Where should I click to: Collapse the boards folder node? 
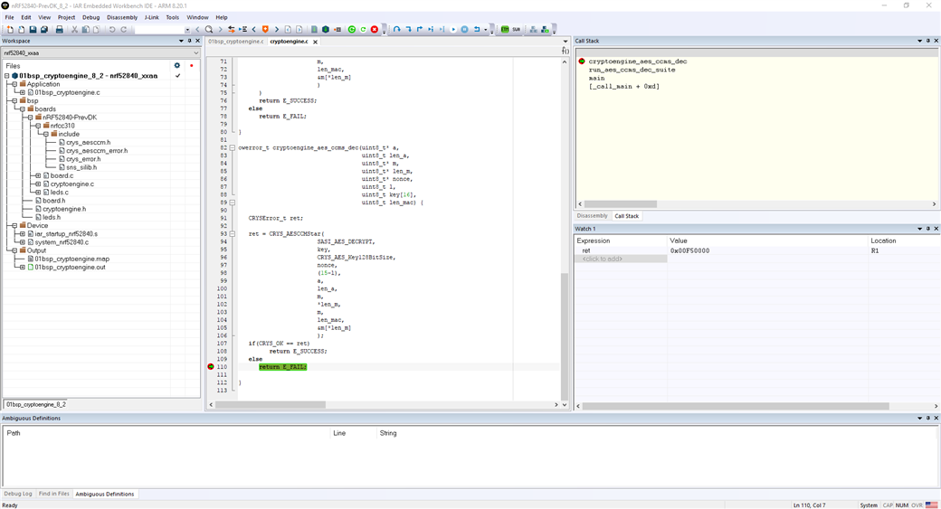coord(23,109)
